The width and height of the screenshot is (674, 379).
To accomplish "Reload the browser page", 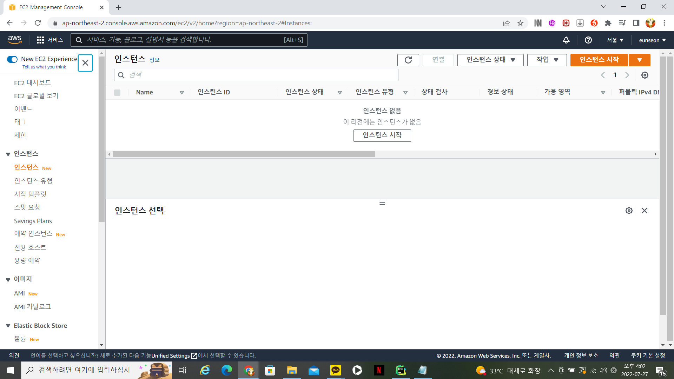I will click(x=38, y=23).
